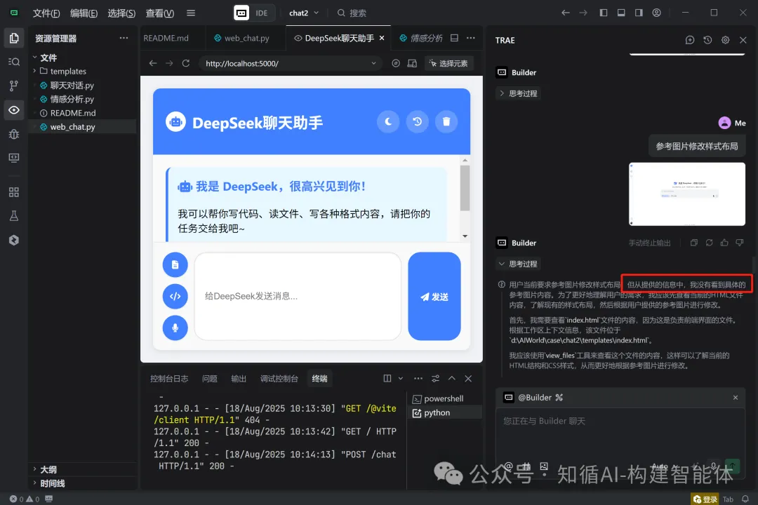The width and height of the screenshot is (758, 505).
Task: Toggle the bottom panel layout icon
Action: coord(621,13)
